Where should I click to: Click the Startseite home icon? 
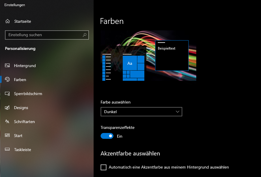click(x=8, y=21)
